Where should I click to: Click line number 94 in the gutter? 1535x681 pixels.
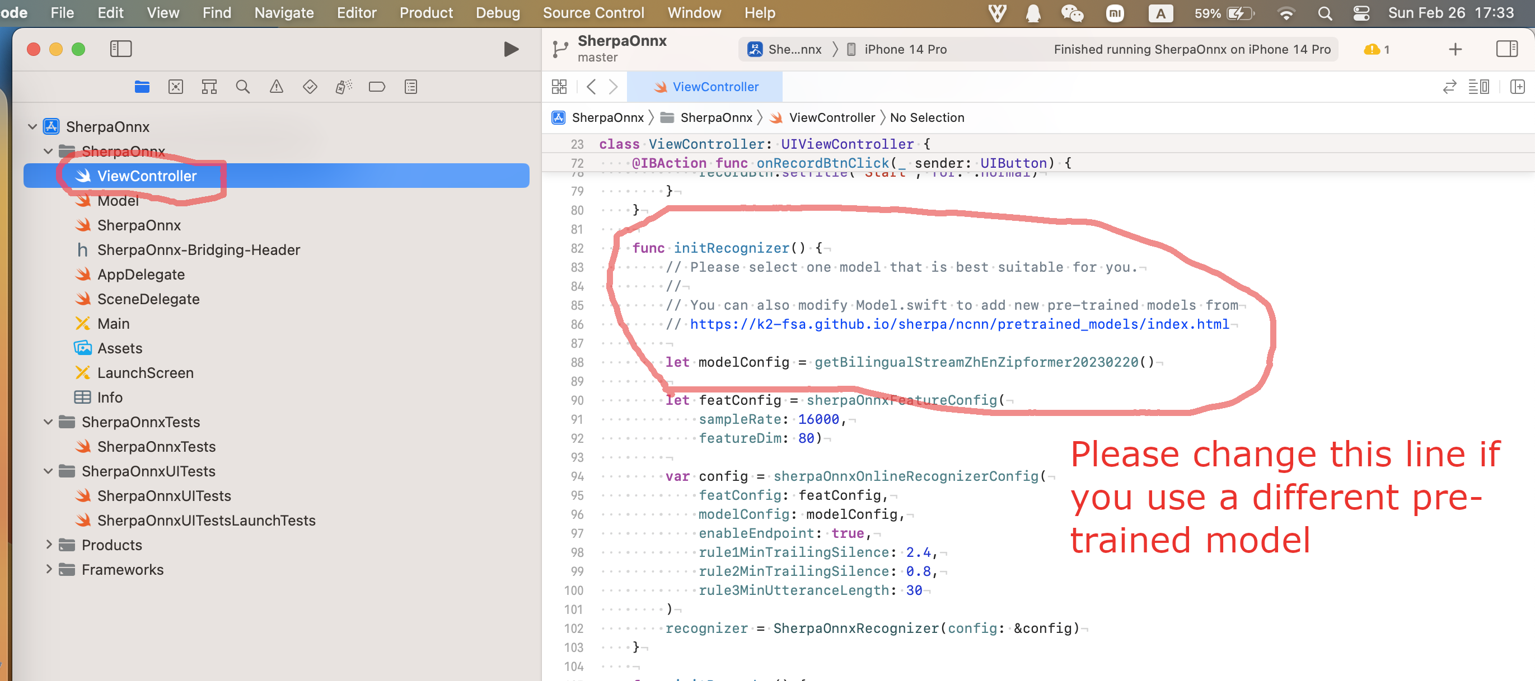tap(577, 476)
